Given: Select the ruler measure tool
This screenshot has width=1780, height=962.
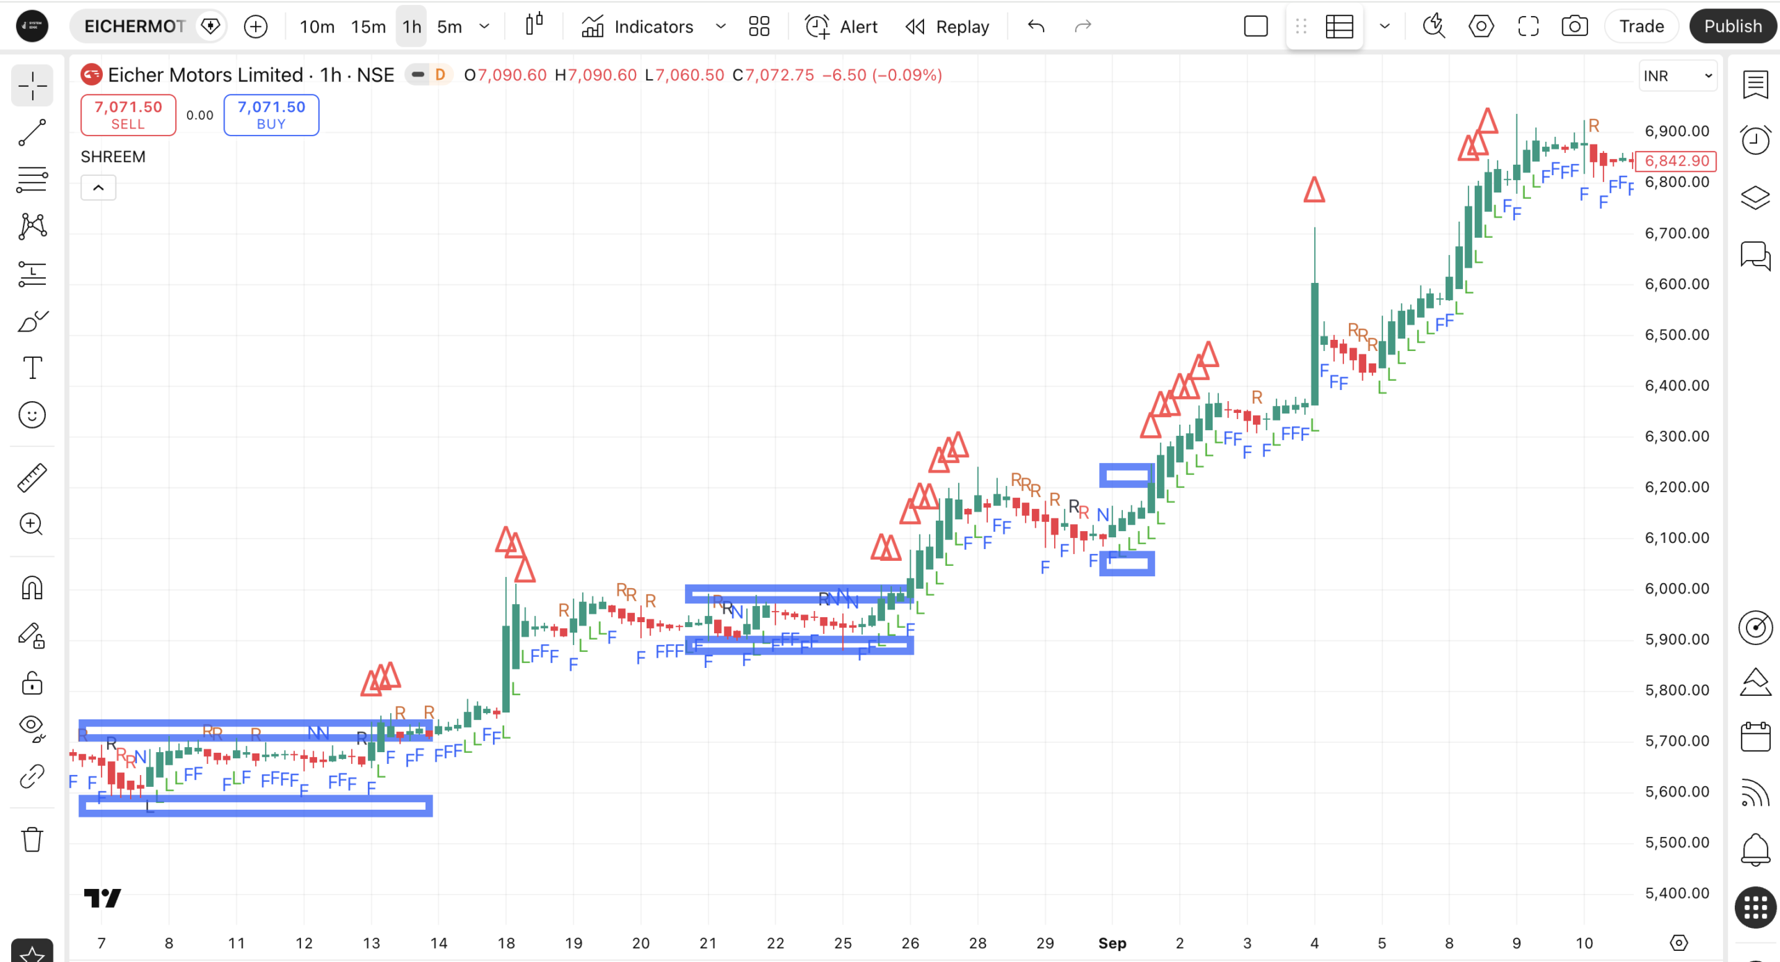Looking at the screenshot, I should pos(32,478).
